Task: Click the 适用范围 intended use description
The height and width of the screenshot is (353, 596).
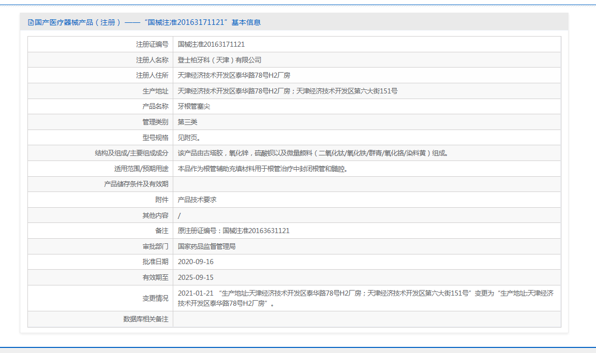Action: pos(263,168)
